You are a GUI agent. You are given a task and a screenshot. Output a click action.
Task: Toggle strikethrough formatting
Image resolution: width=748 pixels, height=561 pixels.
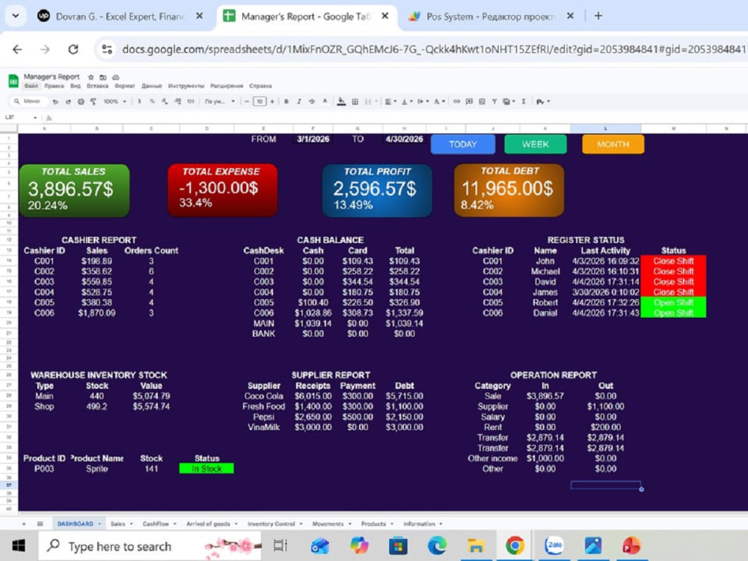(x=311, y=102)
